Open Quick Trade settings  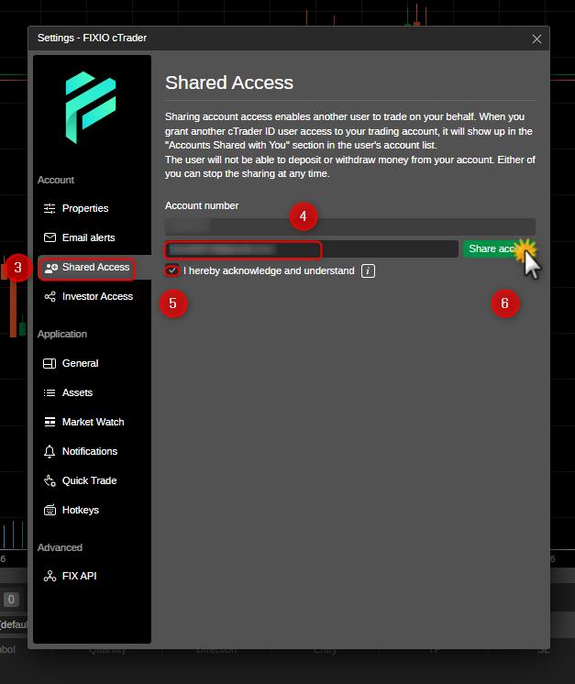(90, 480)
